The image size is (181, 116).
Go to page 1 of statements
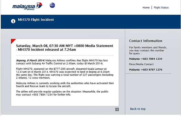pos(117,109)
